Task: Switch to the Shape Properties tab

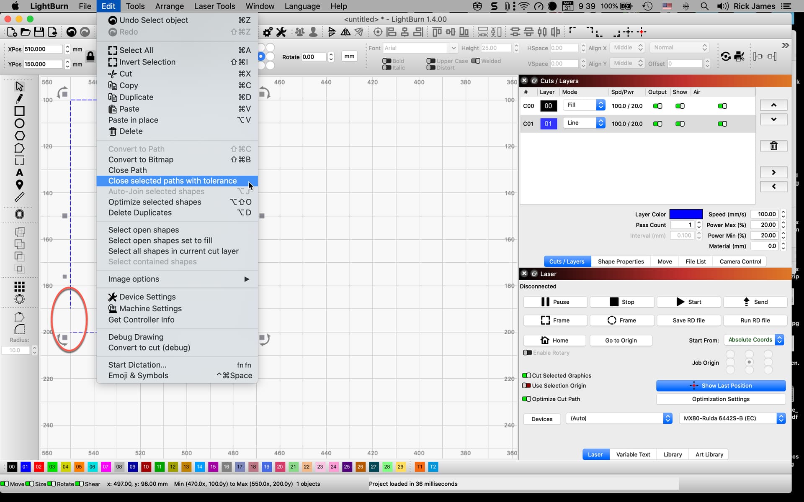Action: click(621, 261)
